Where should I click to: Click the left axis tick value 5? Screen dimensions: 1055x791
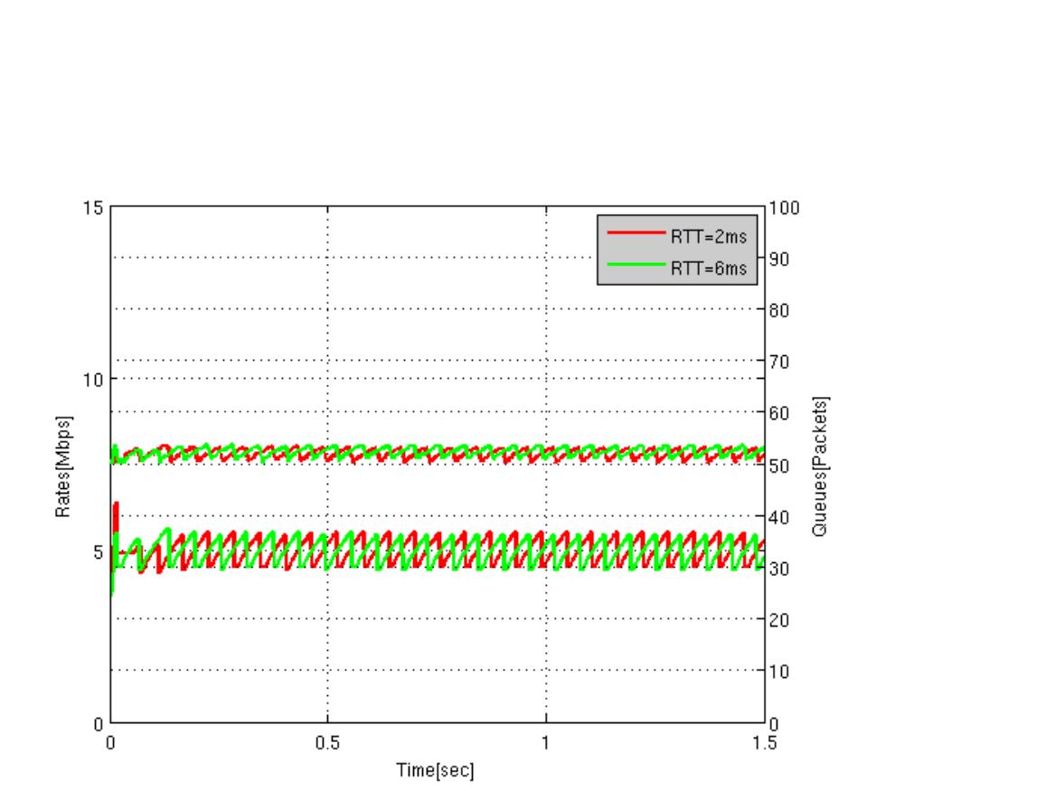(99, 552)
